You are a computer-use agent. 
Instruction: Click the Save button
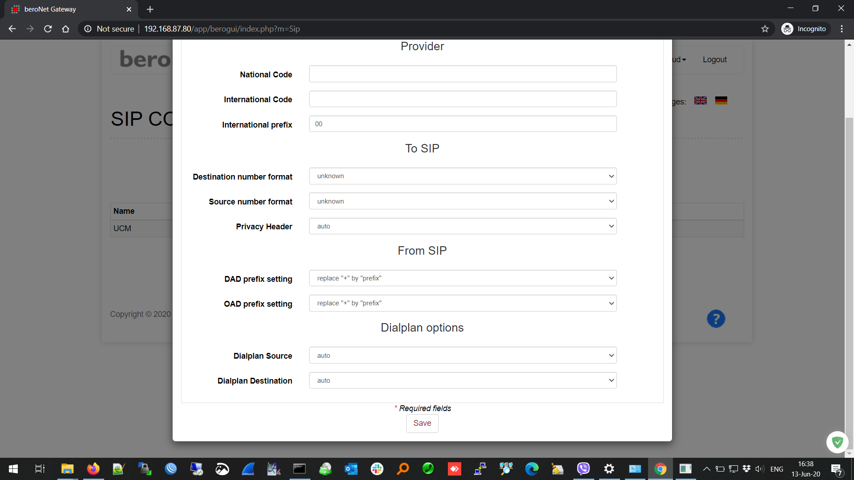click(x=422, y=423)
